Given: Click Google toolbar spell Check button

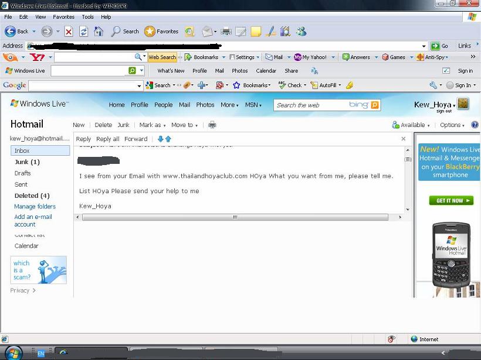Looking at the screenshot, I should point(290,85).
